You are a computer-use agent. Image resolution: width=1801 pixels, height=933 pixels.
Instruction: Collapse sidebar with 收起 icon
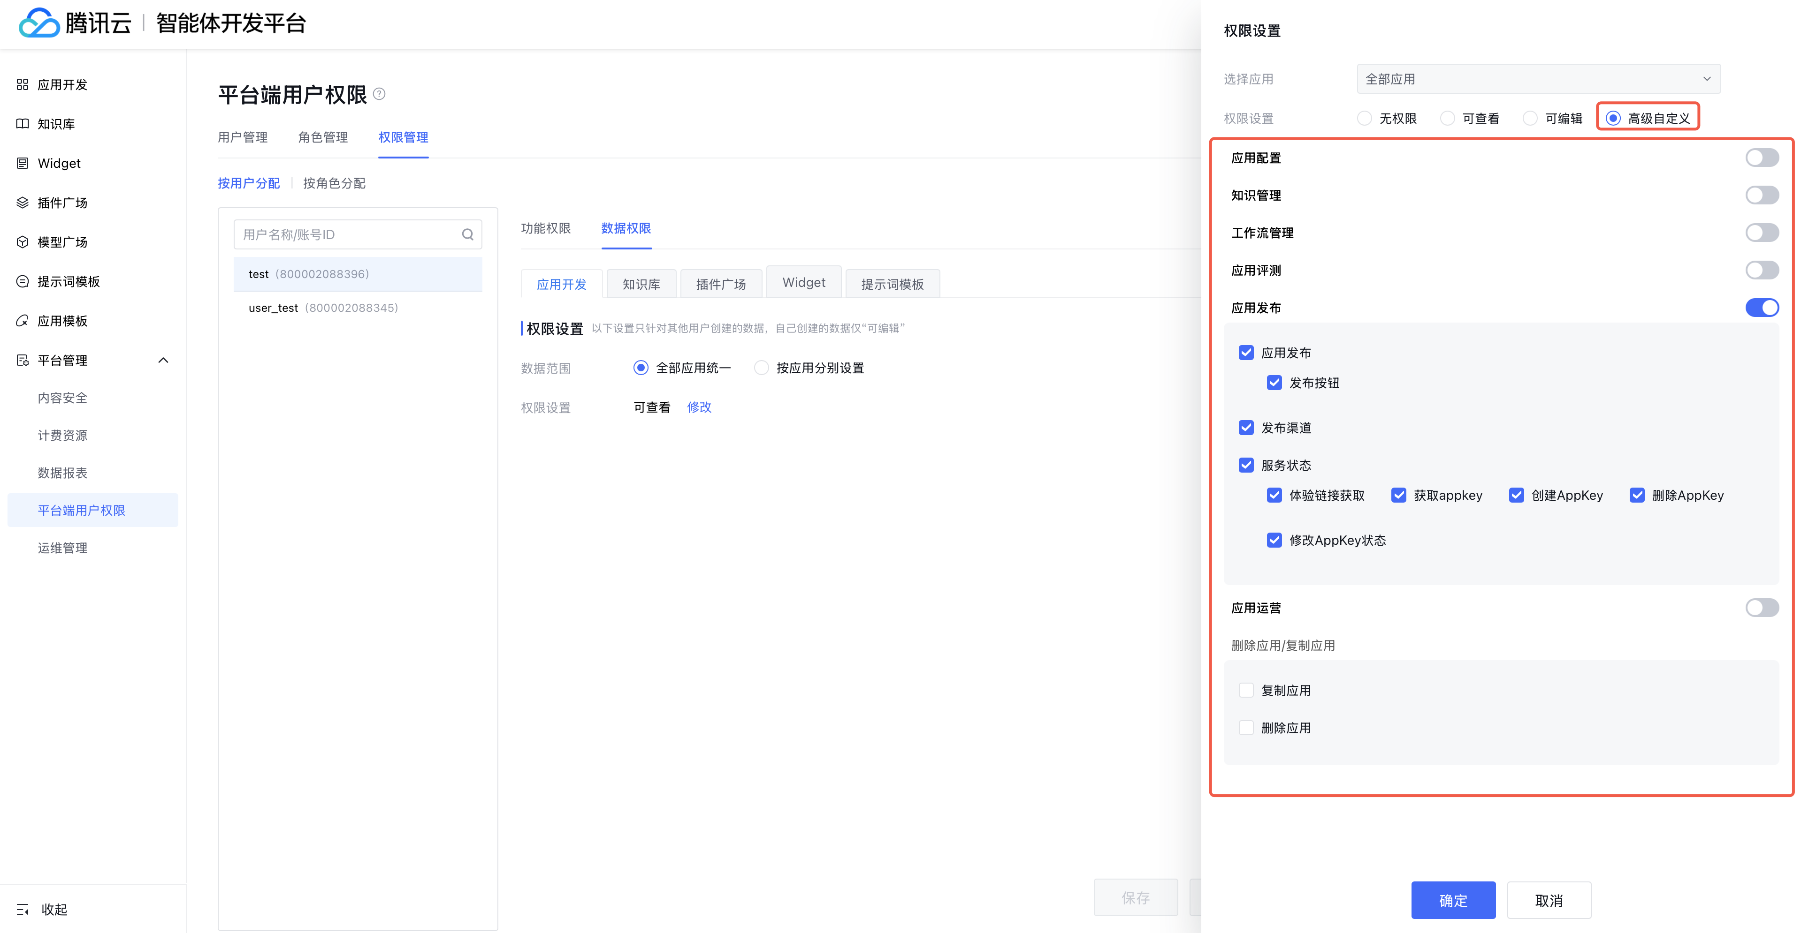click(x=23, y=909)
